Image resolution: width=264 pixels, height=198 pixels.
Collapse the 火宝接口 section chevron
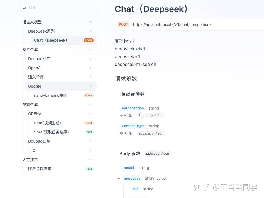coord(91,160)
